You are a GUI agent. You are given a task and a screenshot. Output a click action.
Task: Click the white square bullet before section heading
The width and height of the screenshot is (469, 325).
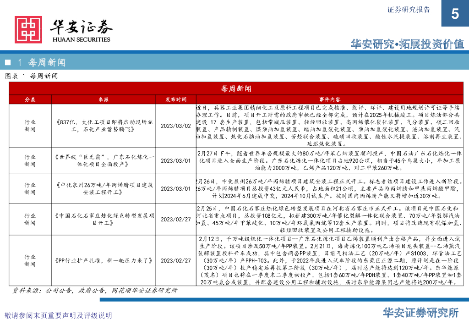click(x=8, y=62)
